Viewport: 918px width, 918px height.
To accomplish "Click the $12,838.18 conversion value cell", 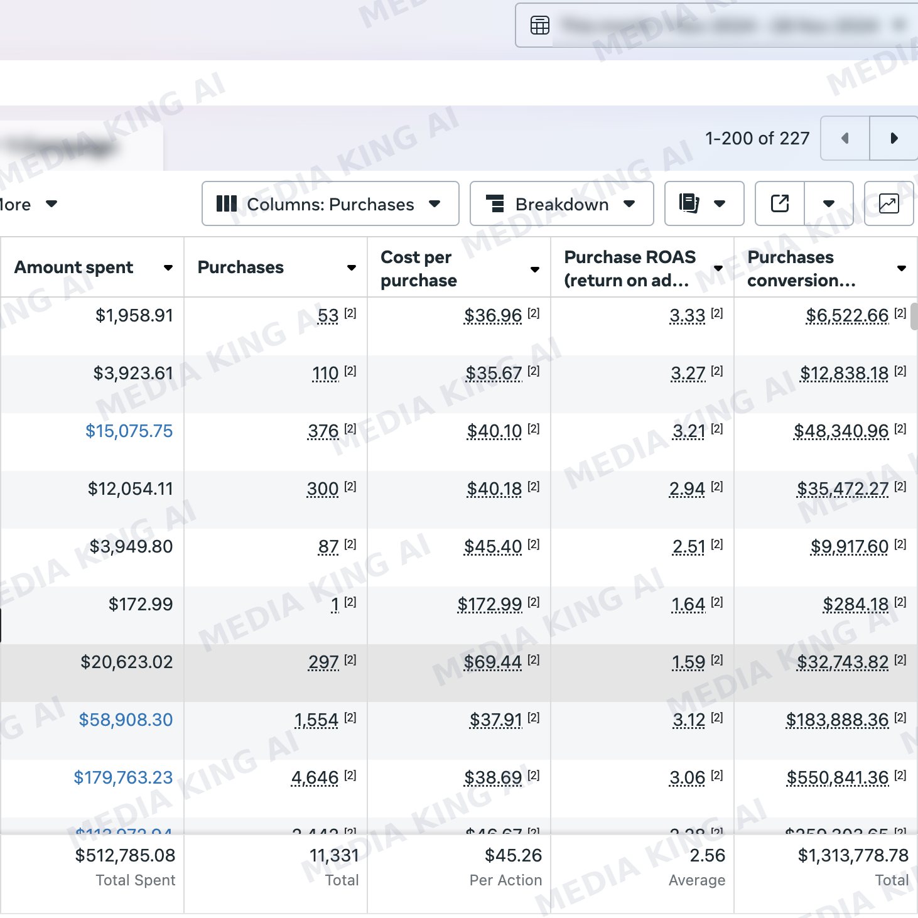I will click(844, 374).
